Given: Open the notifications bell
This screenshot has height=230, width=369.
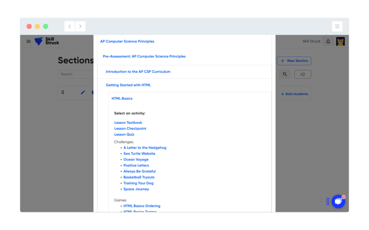Looking at the screenshot, I should coord(328,41).
